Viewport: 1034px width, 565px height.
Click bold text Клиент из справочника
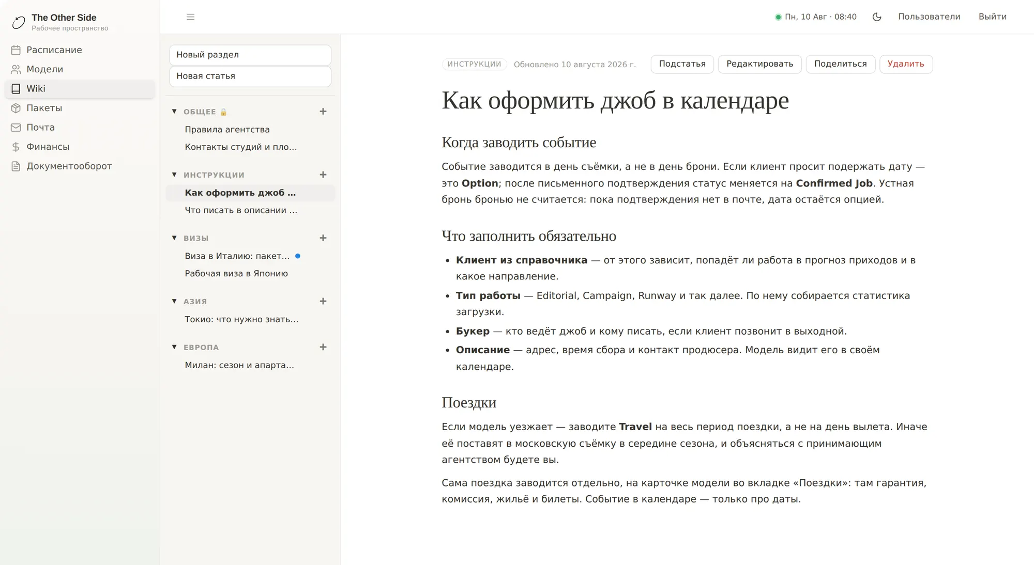pos(522,260)
